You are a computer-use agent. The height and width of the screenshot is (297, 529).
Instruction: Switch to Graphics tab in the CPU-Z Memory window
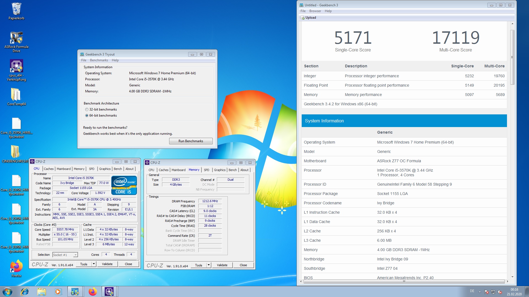(220, 170)
